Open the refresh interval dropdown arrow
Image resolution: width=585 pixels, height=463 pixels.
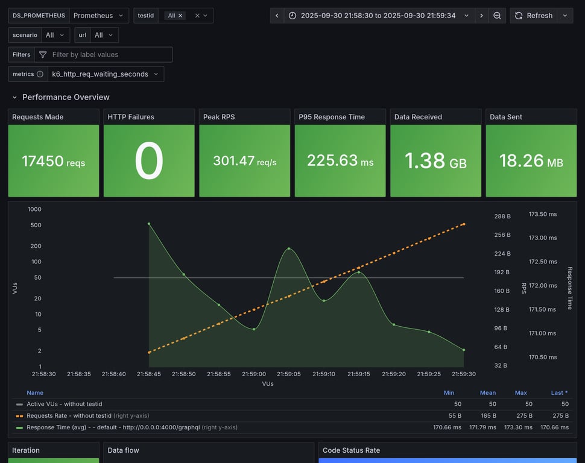coord(565,16)
